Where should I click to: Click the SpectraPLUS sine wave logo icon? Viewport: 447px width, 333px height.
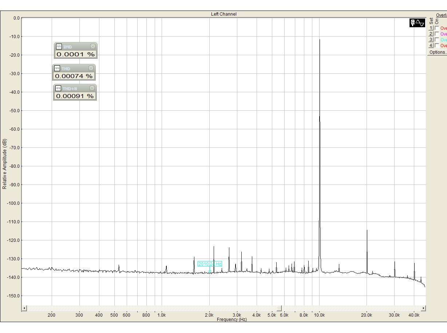tap(417, 23)
